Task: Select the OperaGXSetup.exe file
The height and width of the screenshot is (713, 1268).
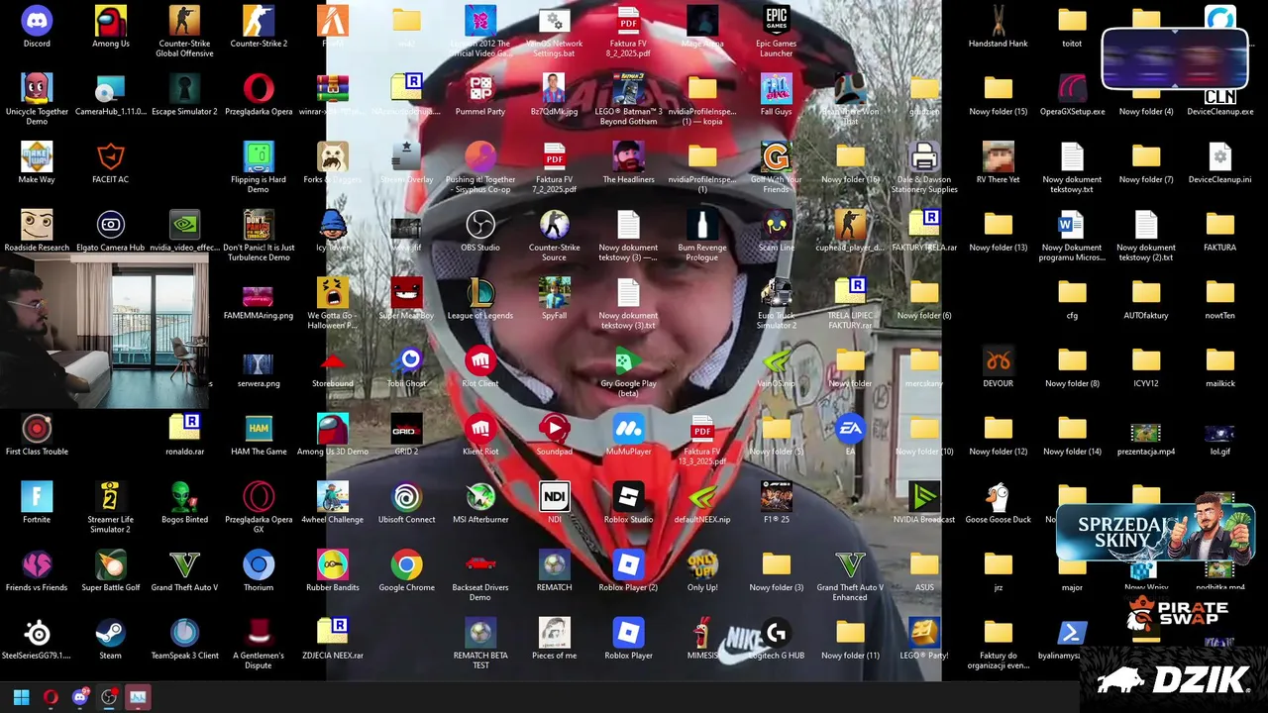Action: [1072, 94]
